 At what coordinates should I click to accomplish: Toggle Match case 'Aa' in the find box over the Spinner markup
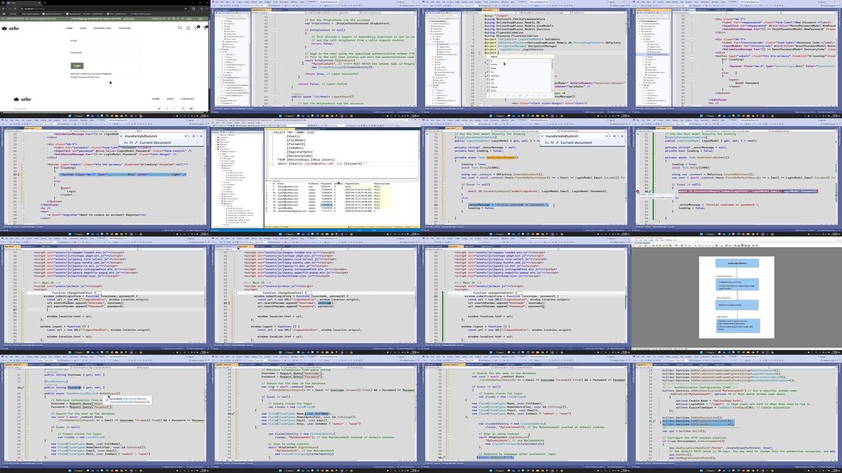point(126,142)
